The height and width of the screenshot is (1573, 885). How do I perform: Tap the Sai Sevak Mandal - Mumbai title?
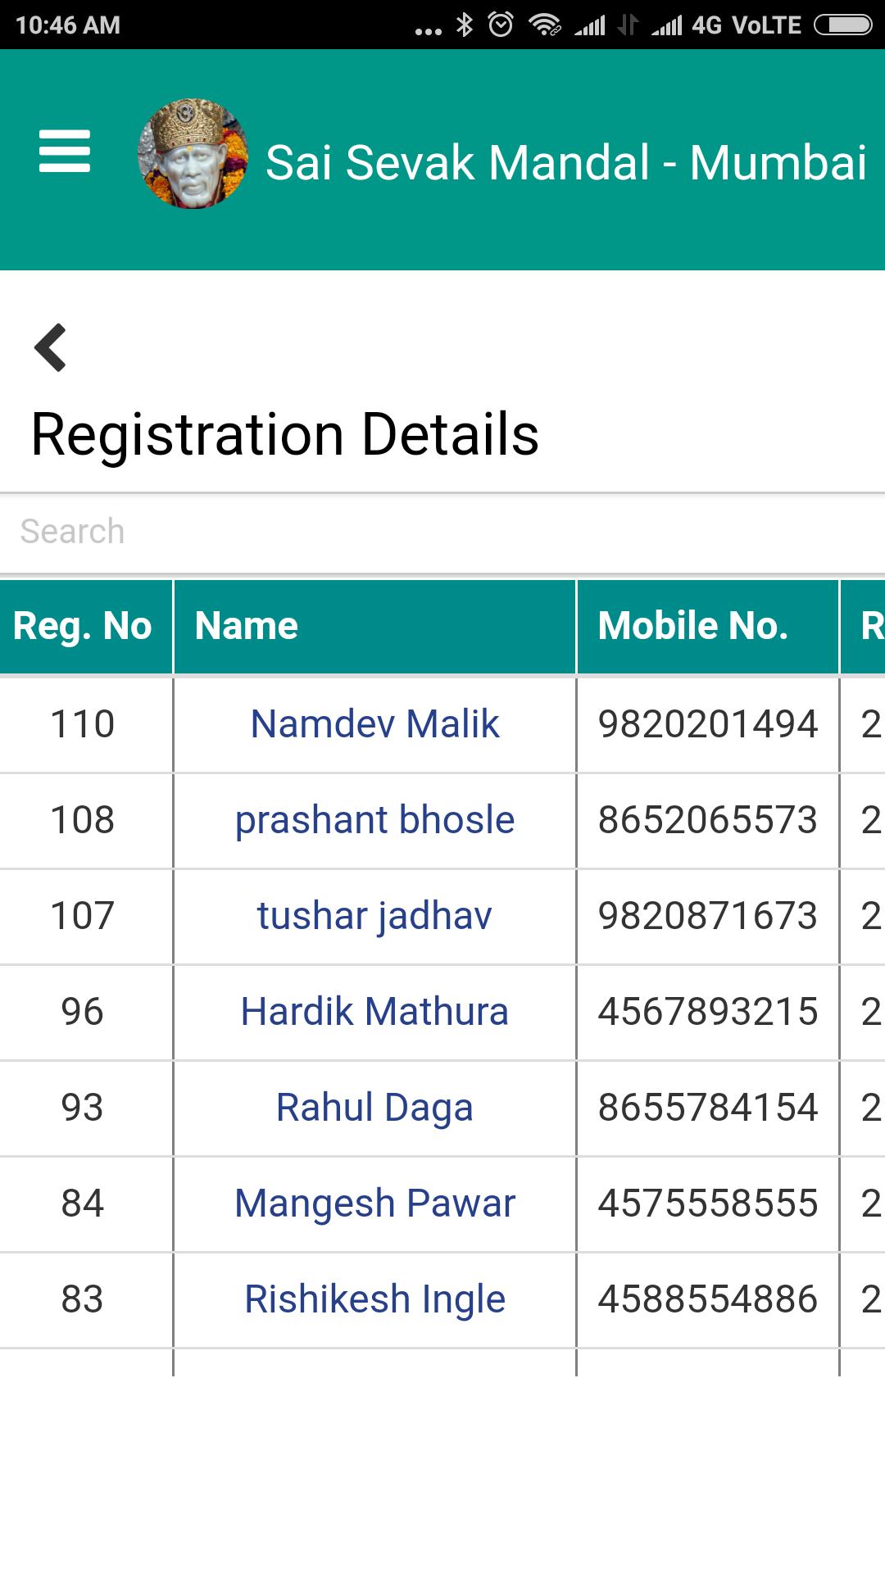(566, 162)
